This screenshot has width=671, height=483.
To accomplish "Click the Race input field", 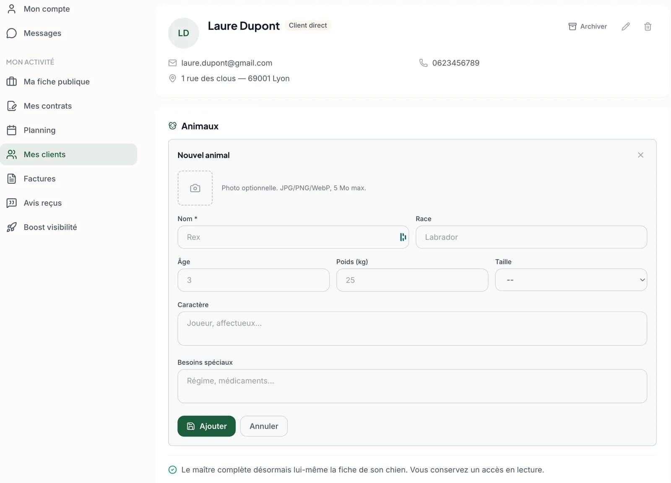I will click(x=531, y=237).
